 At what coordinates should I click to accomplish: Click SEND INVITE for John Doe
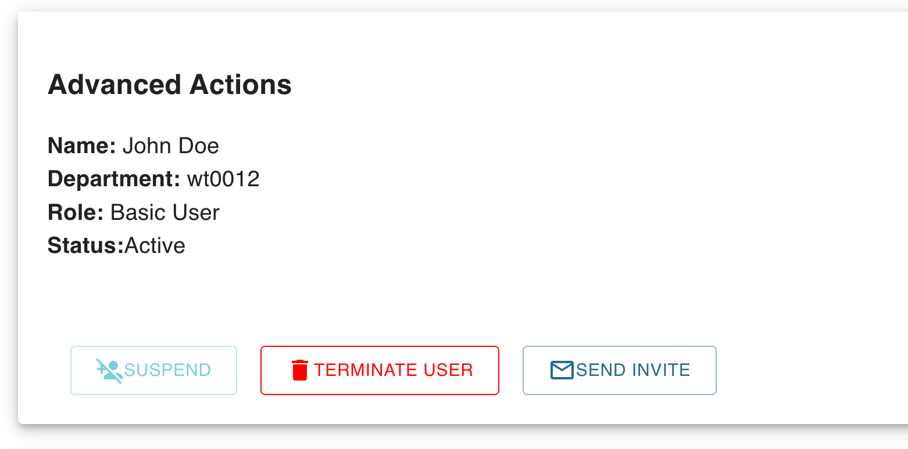coord(619,370)
